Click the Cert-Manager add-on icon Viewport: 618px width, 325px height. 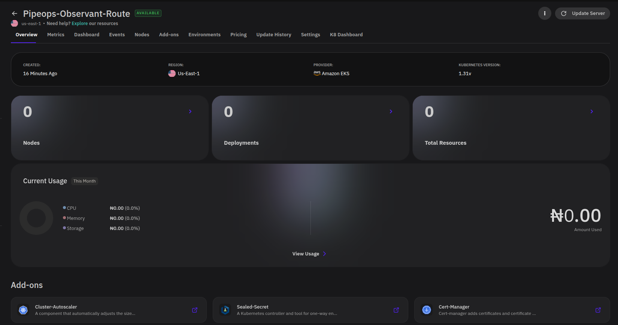click(427, 310)
